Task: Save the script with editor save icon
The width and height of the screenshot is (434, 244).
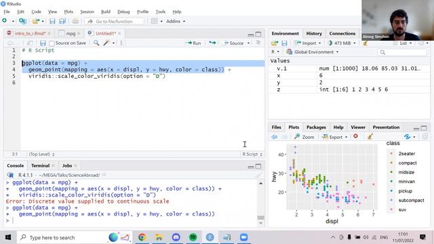Action: (x=43, y=43)
